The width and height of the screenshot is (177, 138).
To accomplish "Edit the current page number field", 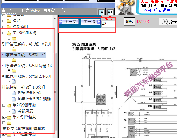I will [x=108, y=24].
